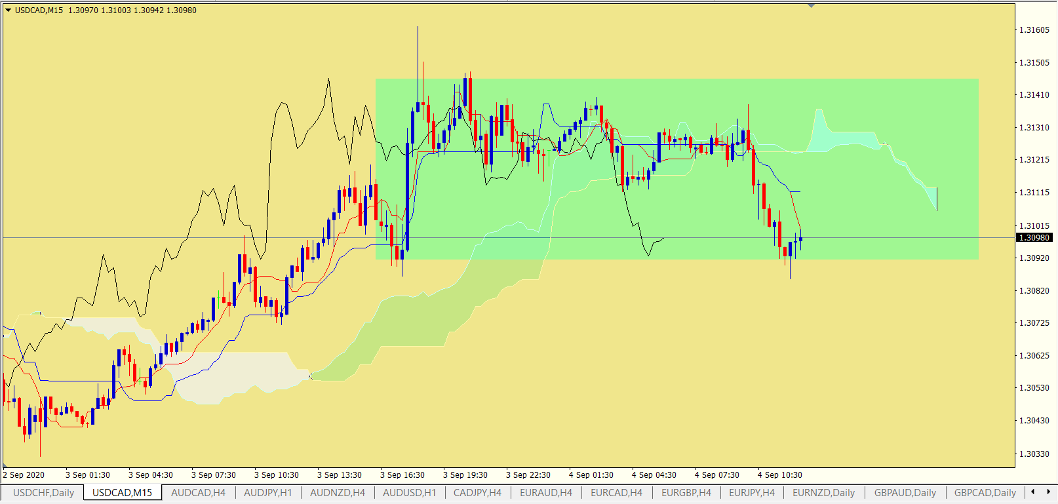The height and width of the screenshot is (504, 1058).
Task: Switch to the CADJPY,H4 tab
Action: click(477, 492)
